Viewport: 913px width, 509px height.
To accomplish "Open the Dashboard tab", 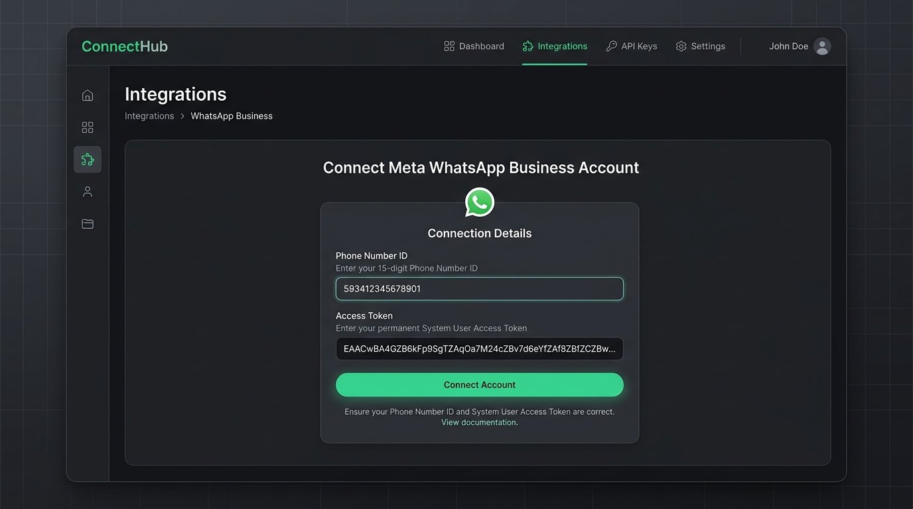I will click(x=474, y=46).
